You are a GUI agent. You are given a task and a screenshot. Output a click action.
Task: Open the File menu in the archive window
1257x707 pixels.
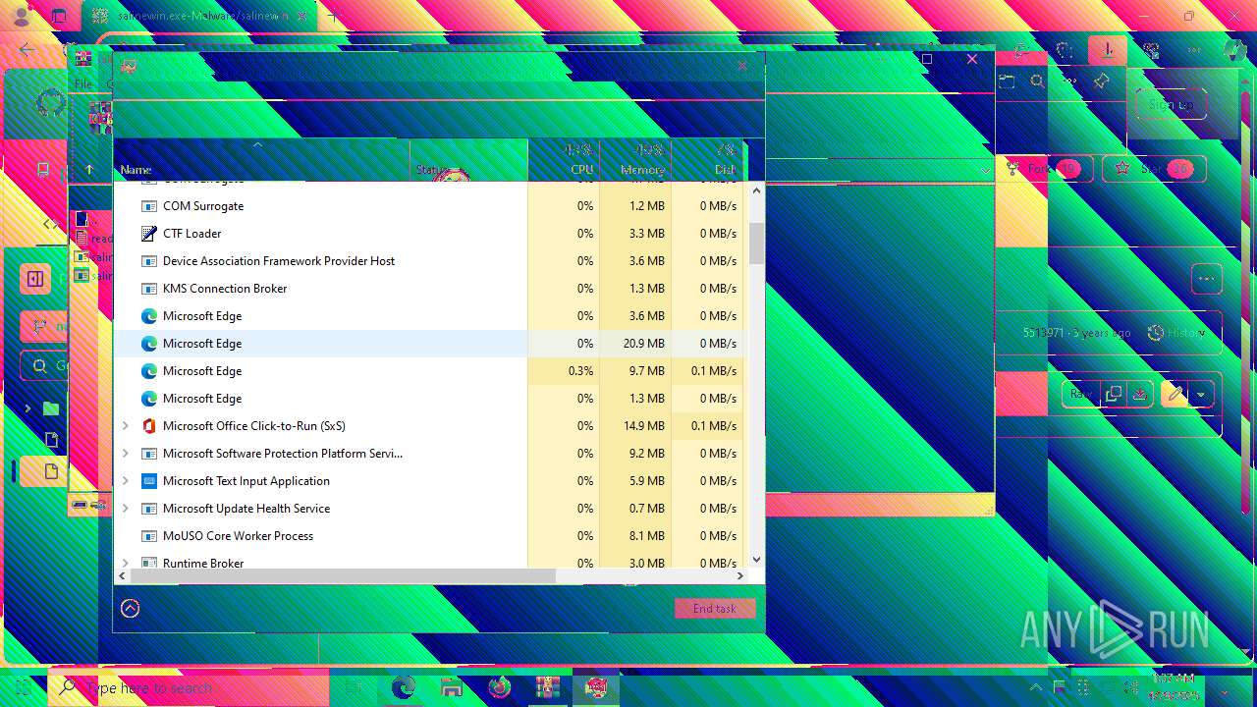pos(83,84)
